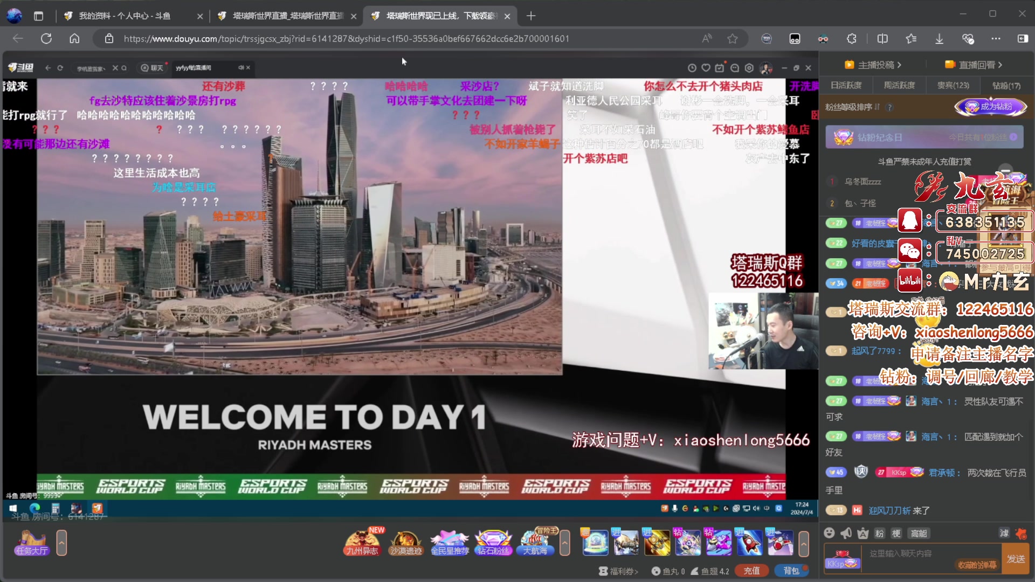Click the help question mark near 粉丝等级排序
1035x582 pixels.
click(x=889, y=107)
